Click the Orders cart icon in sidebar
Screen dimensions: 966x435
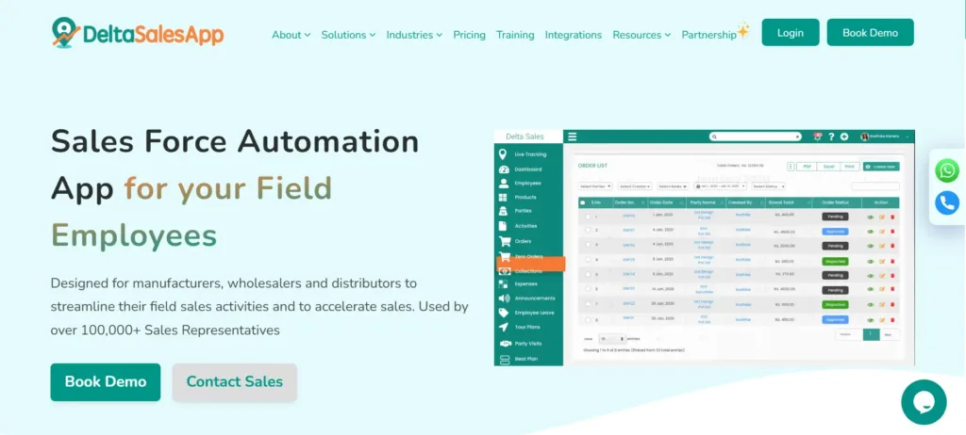tap(504, 240)
